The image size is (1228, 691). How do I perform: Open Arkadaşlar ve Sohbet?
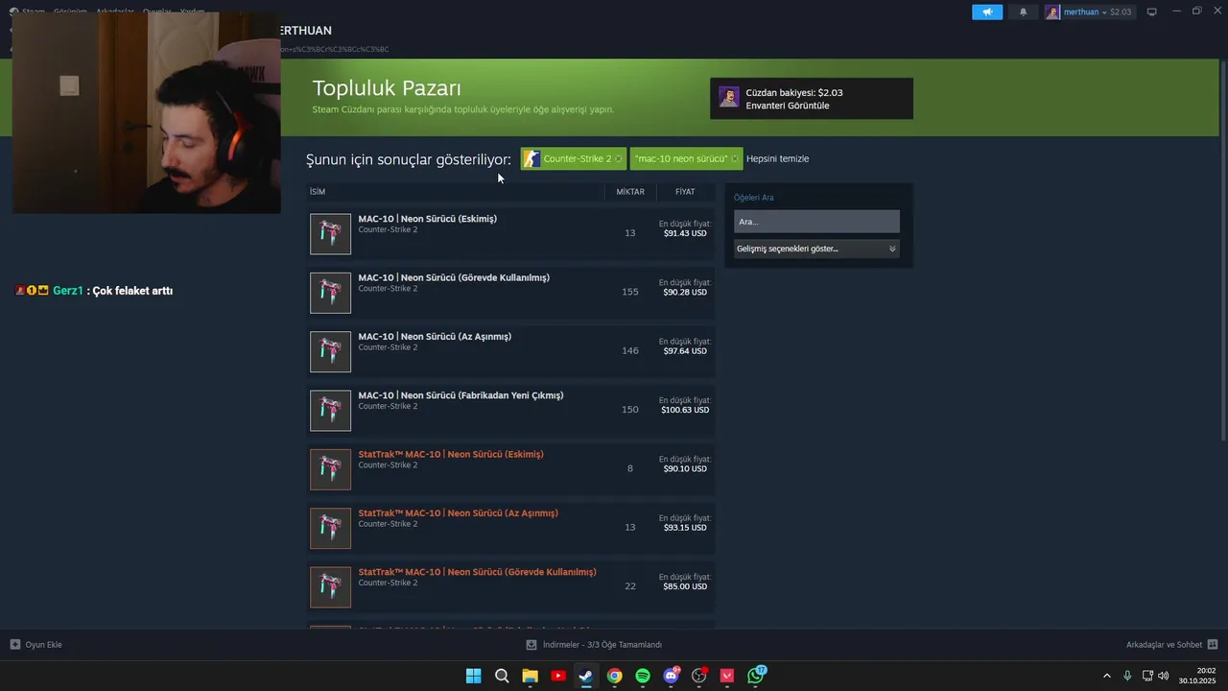[x=1172, y=645]
